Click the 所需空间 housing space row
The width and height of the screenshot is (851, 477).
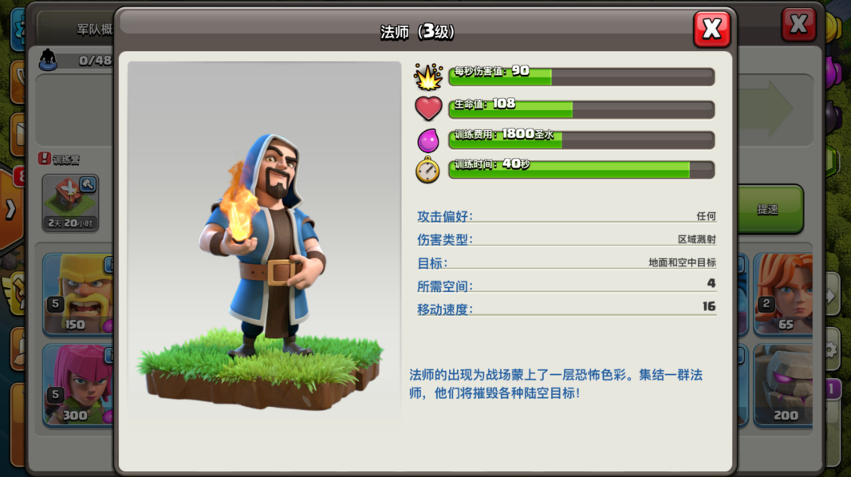pyautogui.click(x=566, y=285)
